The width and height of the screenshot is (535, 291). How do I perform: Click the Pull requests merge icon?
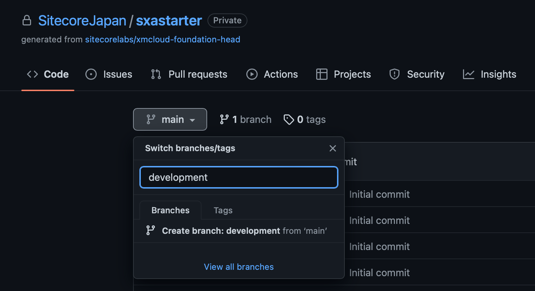click(156, 74)
